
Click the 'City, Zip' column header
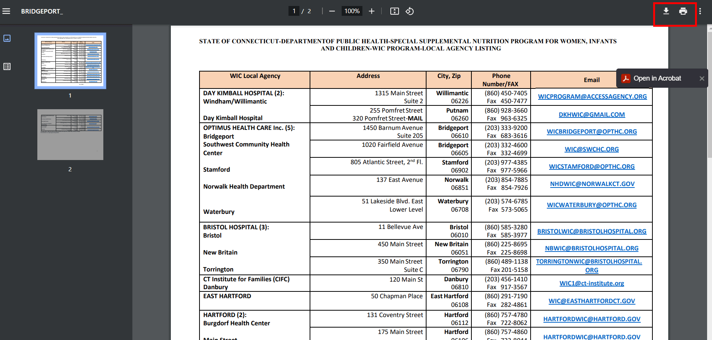(x=449, y=76)
